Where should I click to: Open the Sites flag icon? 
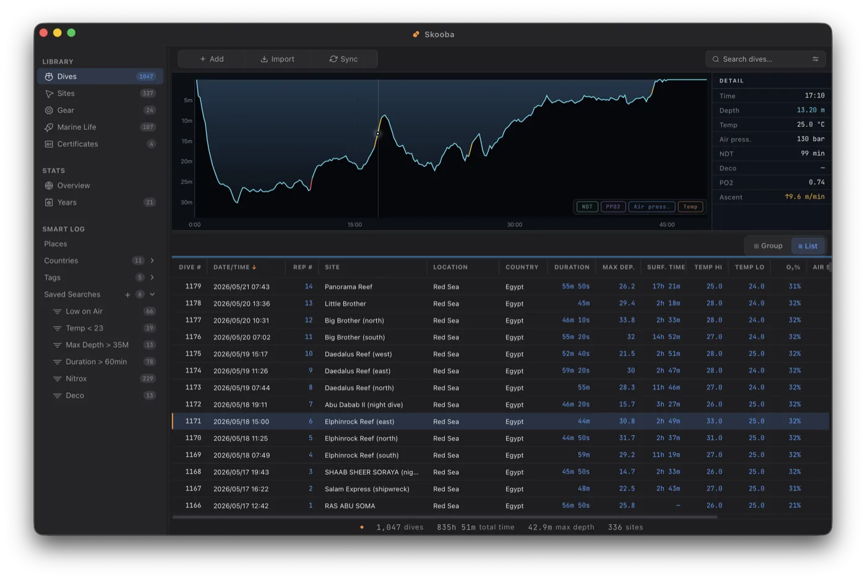click(49, 93)
